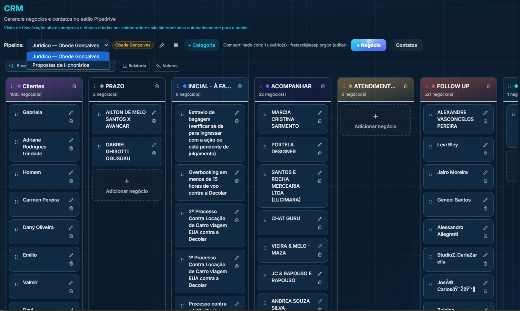The width and height of the screenshot is (520, 311).
Task: Select 'Propostas de Honorários' pipeline option
Action: click(68, 65)
